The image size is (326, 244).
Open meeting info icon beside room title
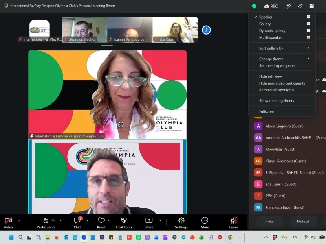click(6, 6)
